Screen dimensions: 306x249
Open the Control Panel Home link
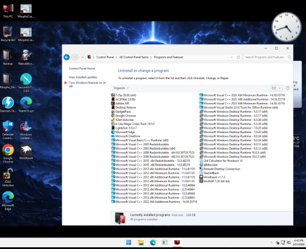tap(82, 69)
